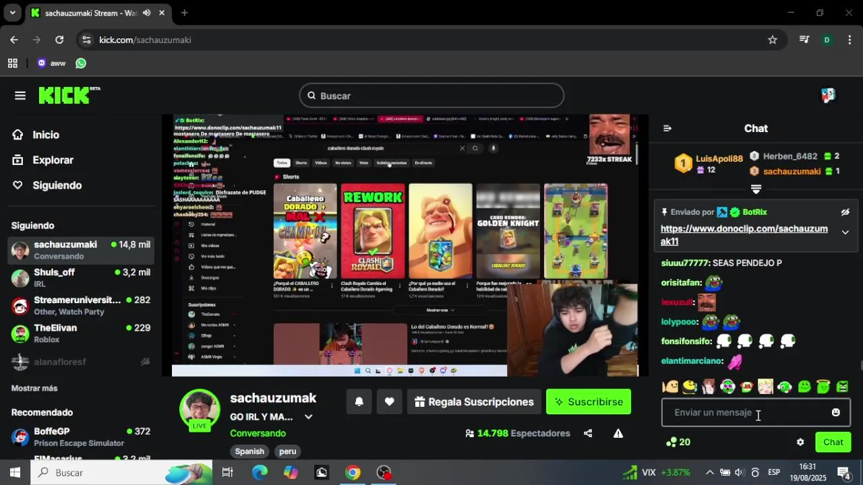Open Microsoft Edge from taskbar
The width and height of the screenshot is (863, 485).
point(260,472)
